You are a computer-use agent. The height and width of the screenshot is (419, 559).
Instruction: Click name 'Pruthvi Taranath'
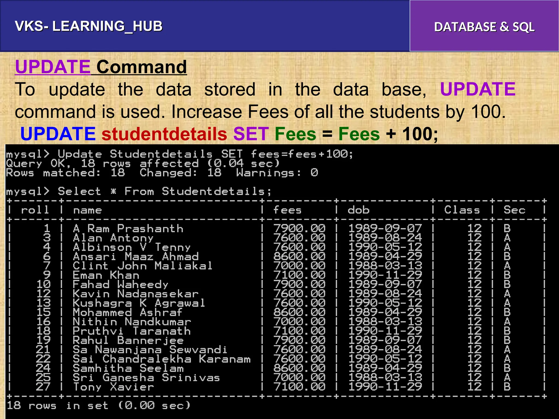[x=132, y=331]
